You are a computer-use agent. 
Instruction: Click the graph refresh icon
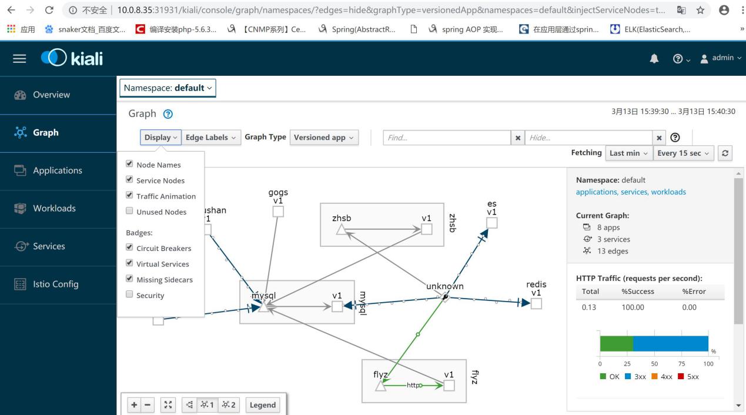pyautogui.click(x=725, y=153)
